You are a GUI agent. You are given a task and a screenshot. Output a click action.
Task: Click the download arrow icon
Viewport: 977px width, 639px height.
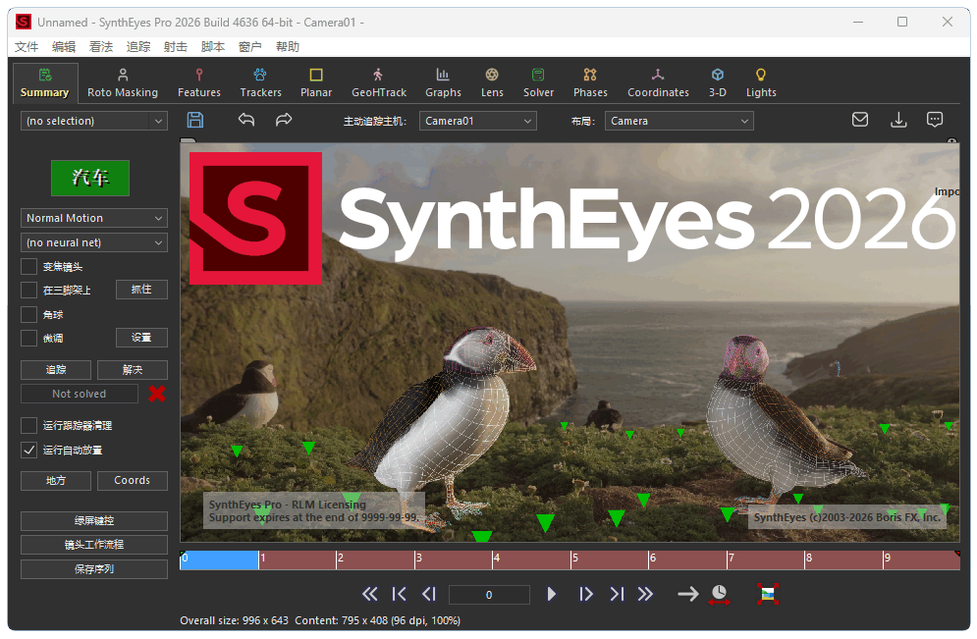[897, 120]
